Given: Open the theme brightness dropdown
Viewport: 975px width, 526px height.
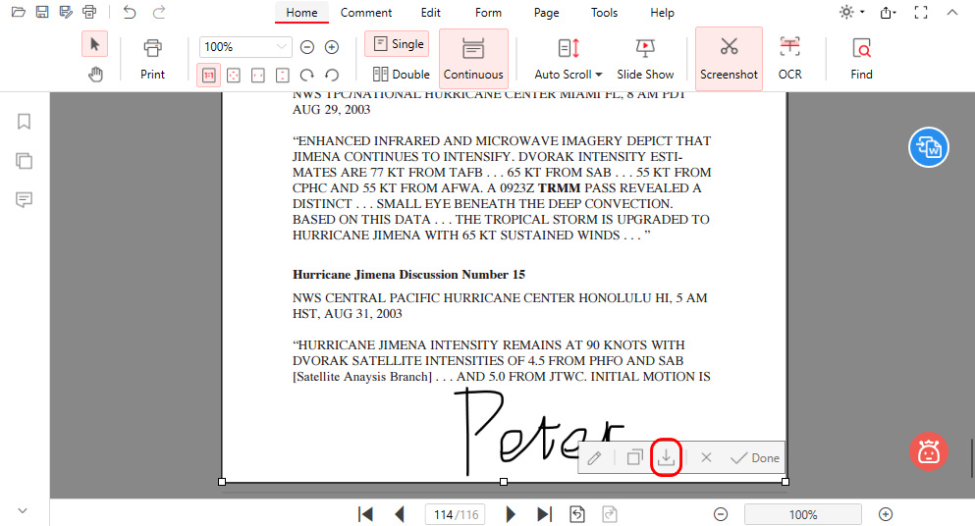Looking at the screenshot, I should tap(851, 12).
